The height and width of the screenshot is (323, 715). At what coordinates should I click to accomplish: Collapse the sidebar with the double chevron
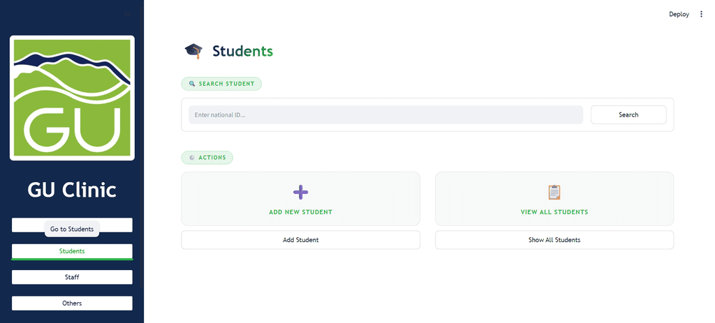click(127, 14)
